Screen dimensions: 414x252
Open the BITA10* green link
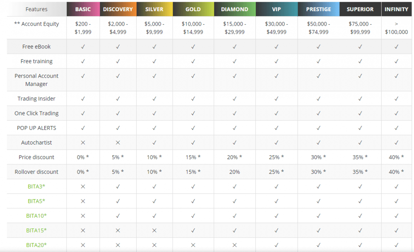[36, 216]
